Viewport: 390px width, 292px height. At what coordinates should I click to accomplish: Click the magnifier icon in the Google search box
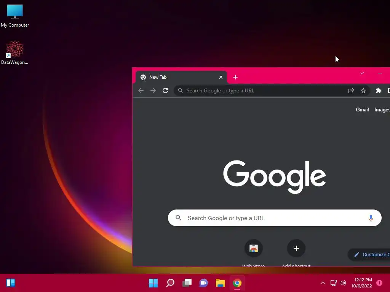pyautogui.click(x=178, y=218)
